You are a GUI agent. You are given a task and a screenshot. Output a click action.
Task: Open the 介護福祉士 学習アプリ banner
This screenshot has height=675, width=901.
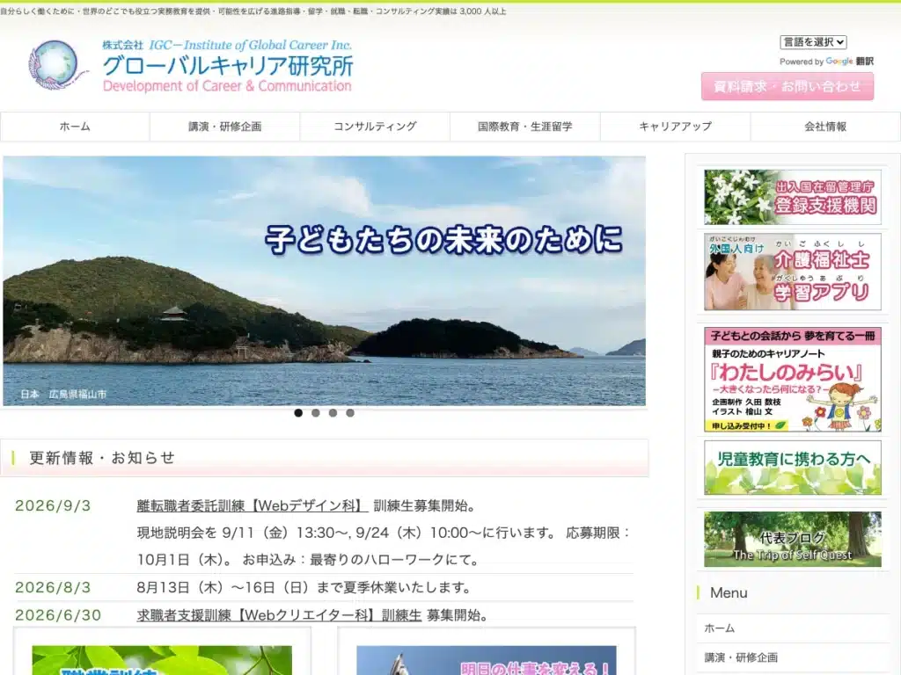793,272
